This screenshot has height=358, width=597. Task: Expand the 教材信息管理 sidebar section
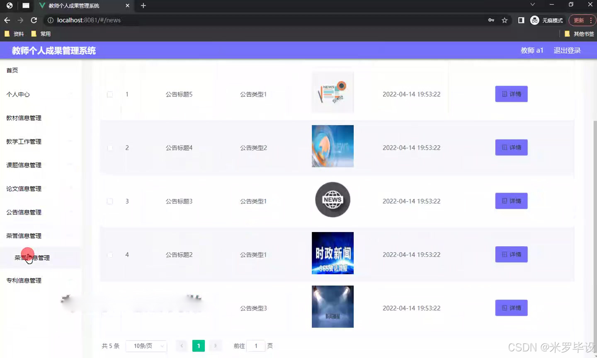[23, 118]
